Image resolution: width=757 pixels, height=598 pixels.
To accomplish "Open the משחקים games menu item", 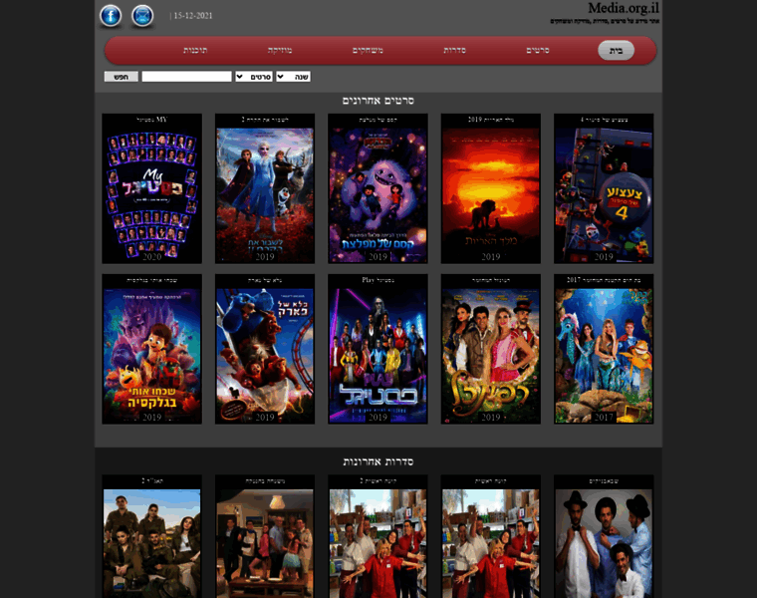I will pos(368,50).
